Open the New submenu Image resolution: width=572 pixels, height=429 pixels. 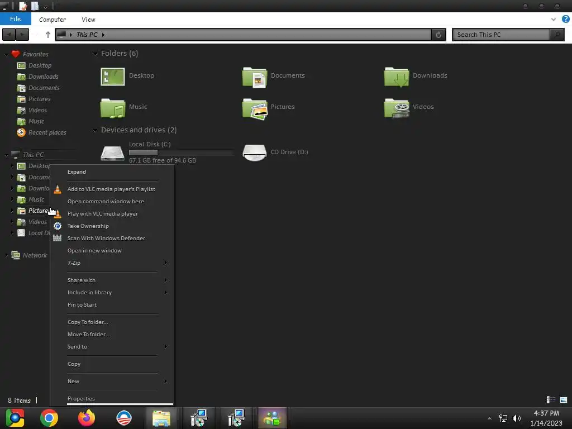112,381
